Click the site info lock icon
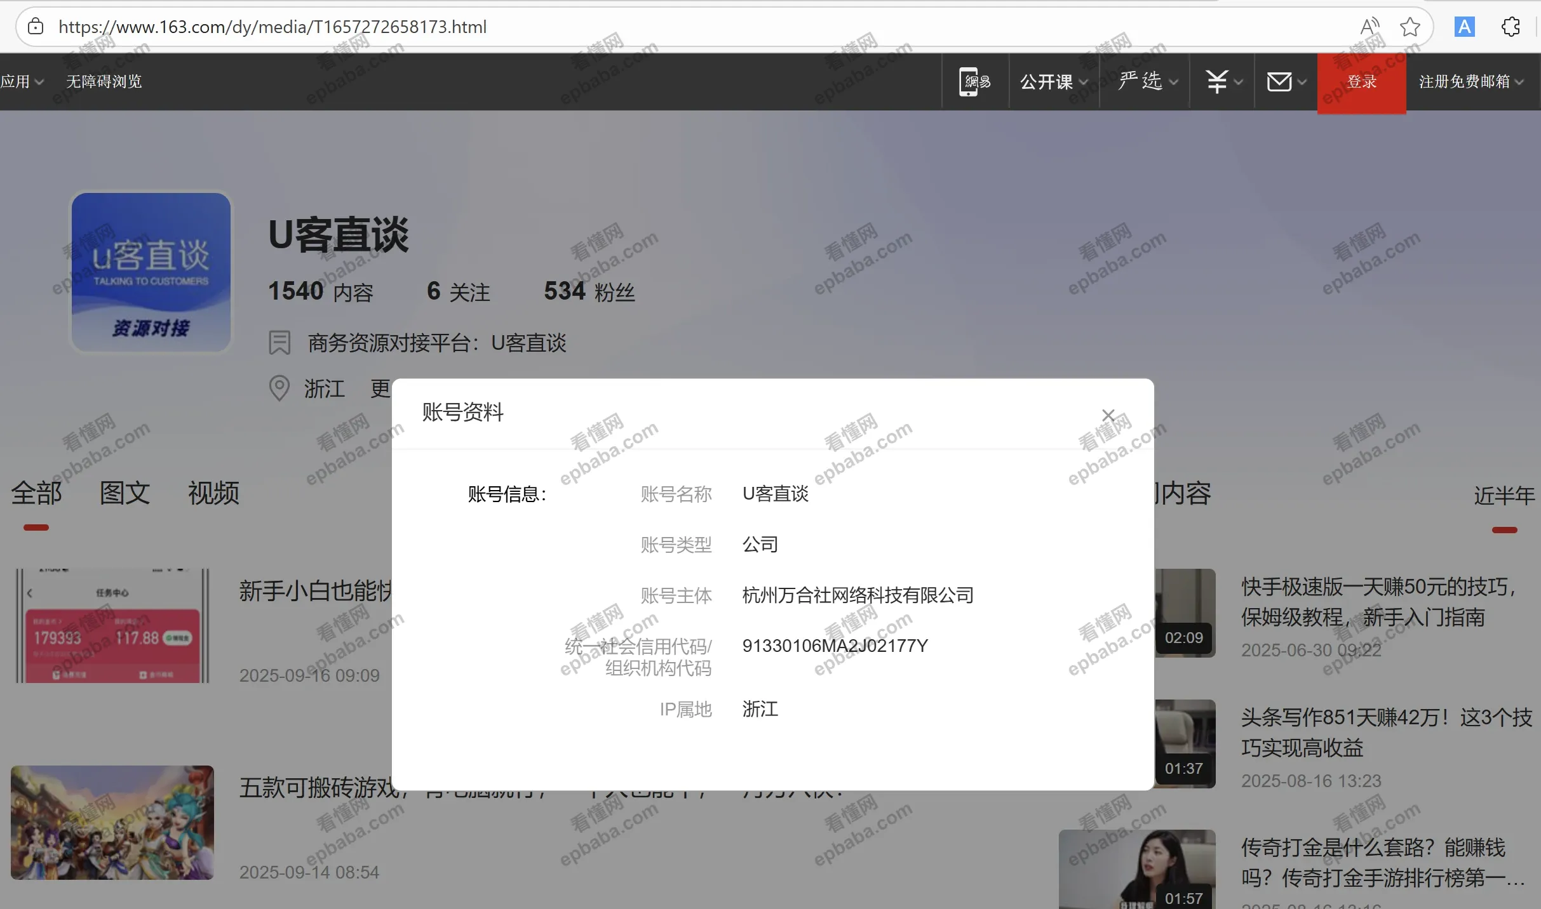This screenshot has width=1541, height=909. [36, 27]
